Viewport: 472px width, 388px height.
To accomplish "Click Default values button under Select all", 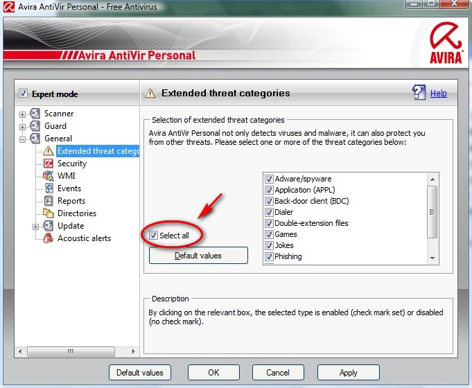I will (x=198, y=255).
